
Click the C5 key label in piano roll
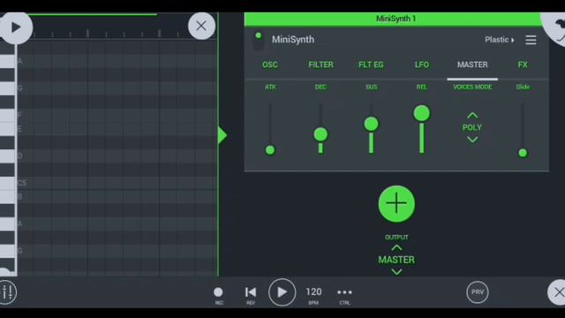(22, 183)
